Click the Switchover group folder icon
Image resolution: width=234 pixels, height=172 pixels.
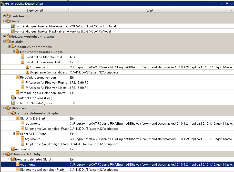(x=8, y=16)
